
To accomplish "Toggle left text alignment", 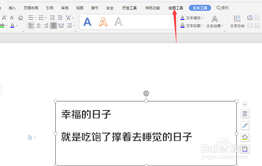I will pyautogui.click(x=31, y=26).
